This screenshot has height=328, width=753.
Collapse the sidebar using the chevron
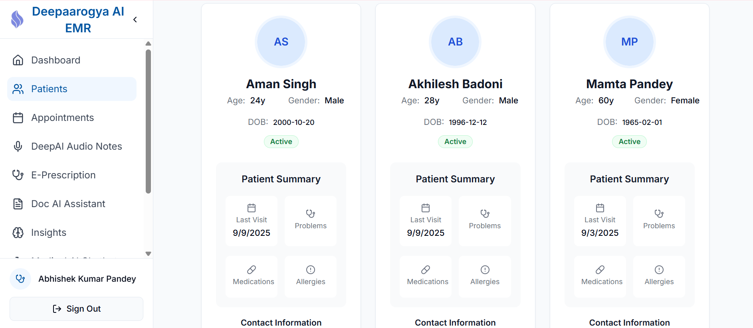135,20
